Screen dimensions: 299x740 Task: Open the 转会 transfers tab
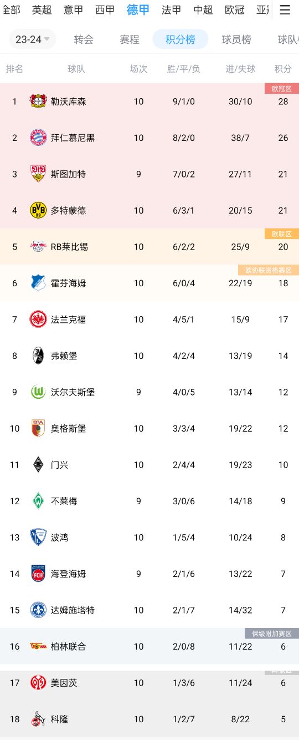[84, 39]
